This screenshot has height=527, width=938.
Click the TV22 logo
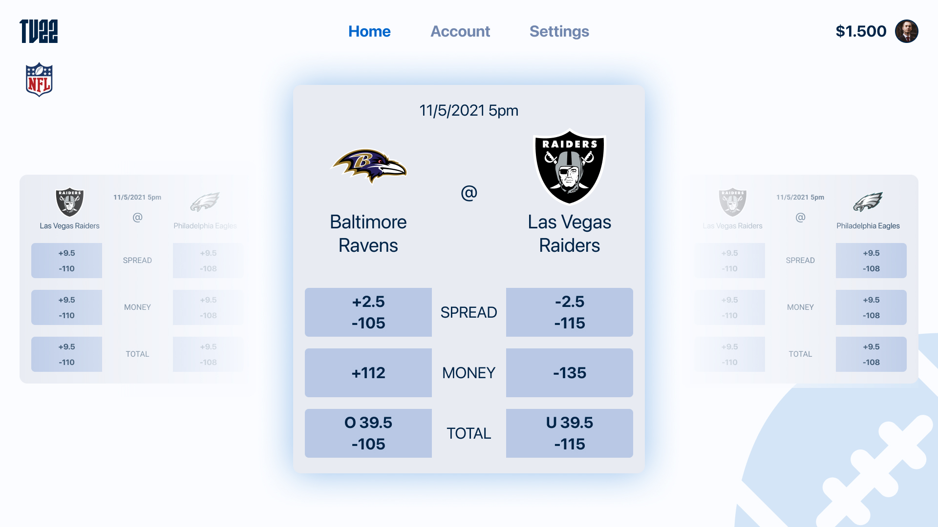(39, 31)
